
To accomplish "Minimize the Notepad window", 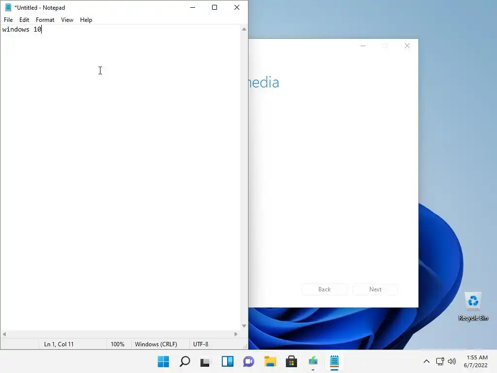I will point(193,7).
